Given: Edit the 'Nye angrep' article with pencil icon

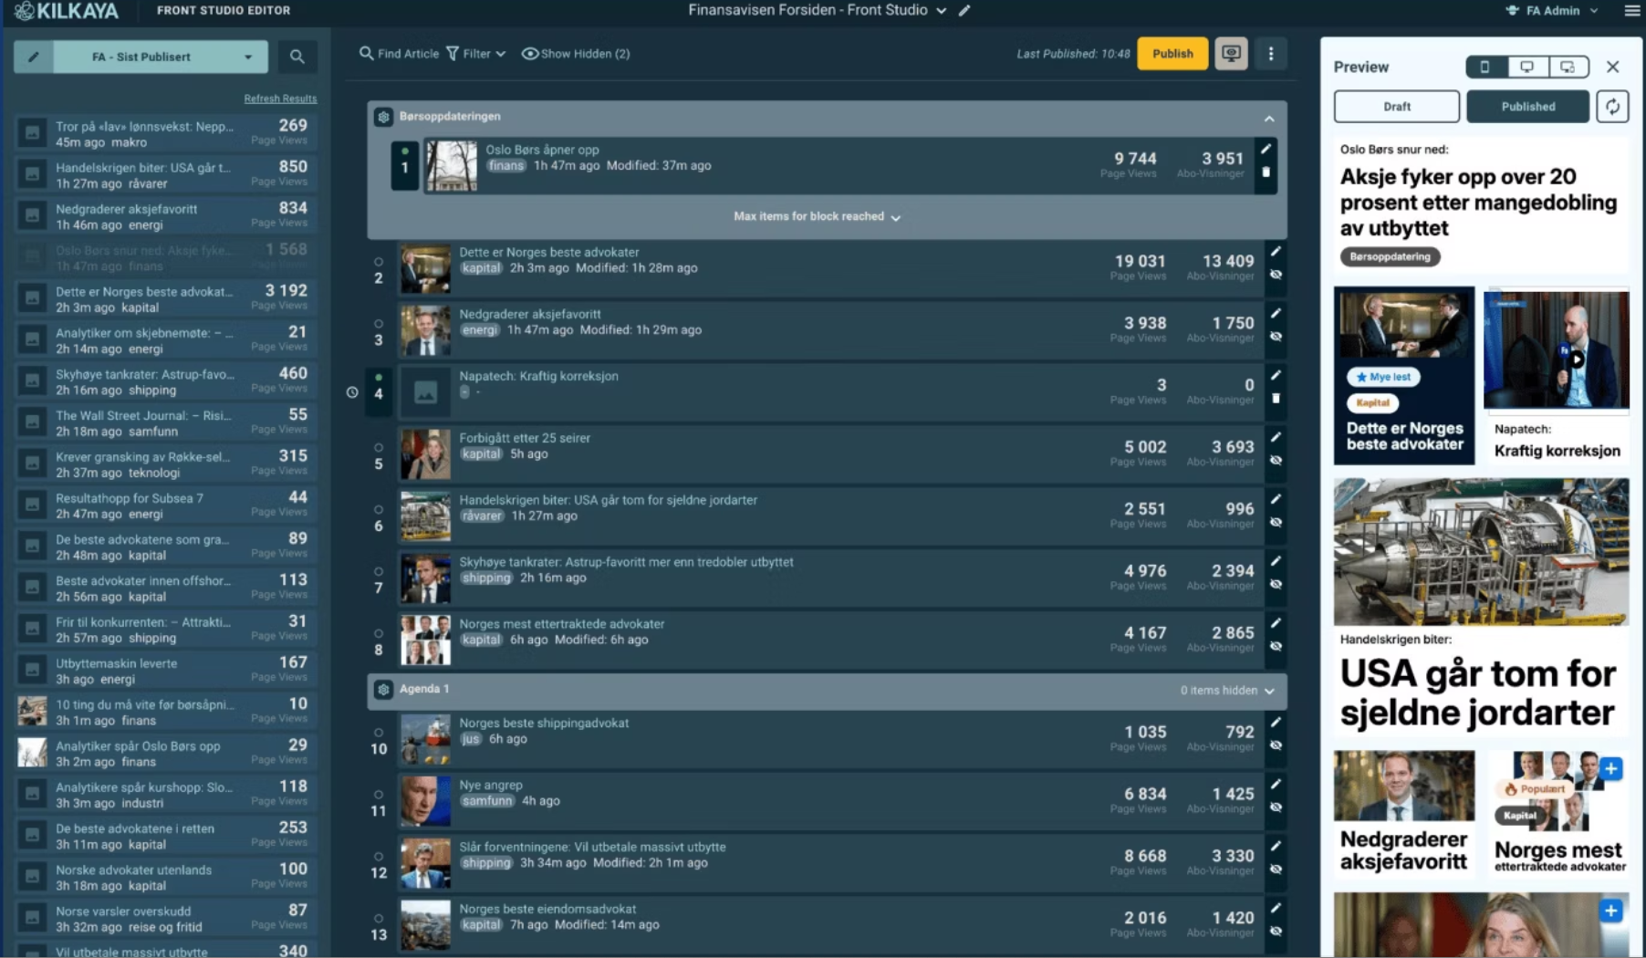Looking at the screenshot, I should (x=1276, y=785).
